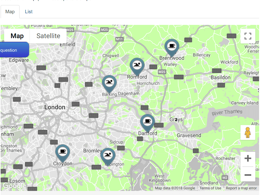Click the Enfield label on the map
Image resolution: width=261 pixels, height=195 pixels.
(x=68, y=44)
